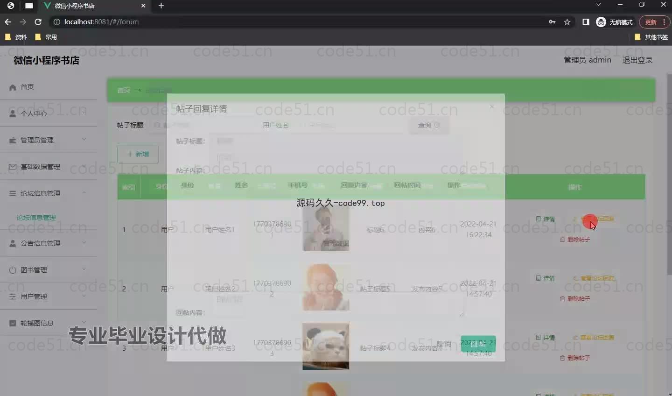
Task: Click the 基础数据管理 envelope icon
Action: (13, 167)
